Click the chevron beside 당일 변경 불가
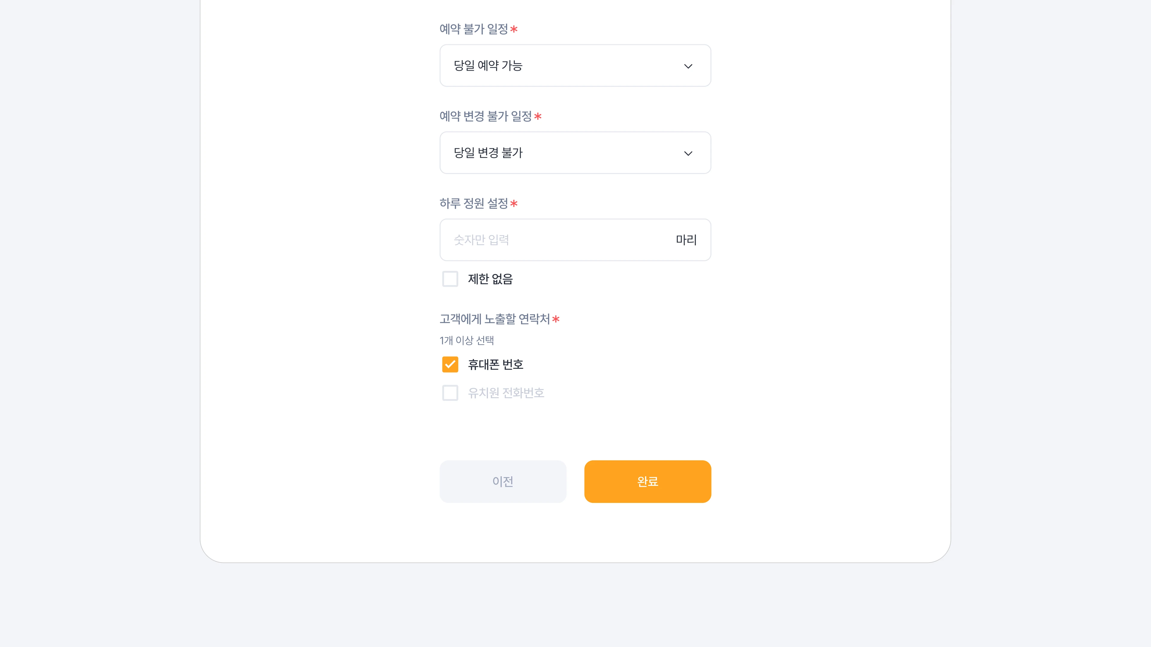The width and height of the screenshot is (1151, 647). coord(688,153)
